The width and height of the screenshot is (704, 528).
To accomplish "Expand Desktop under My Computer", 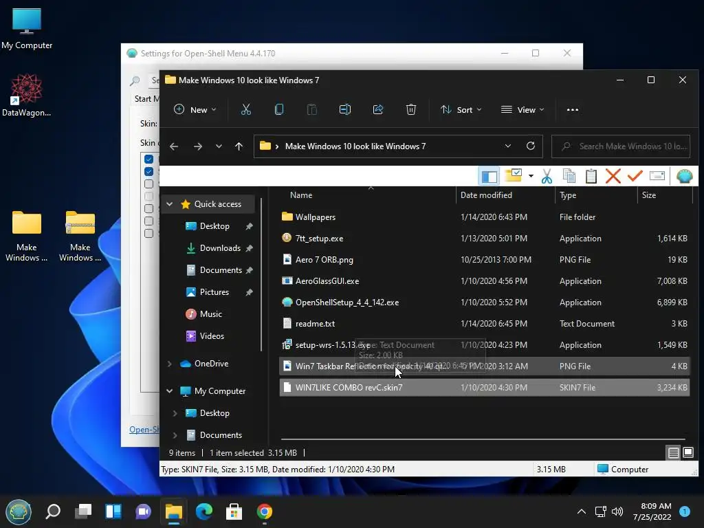I will [175, 413].
